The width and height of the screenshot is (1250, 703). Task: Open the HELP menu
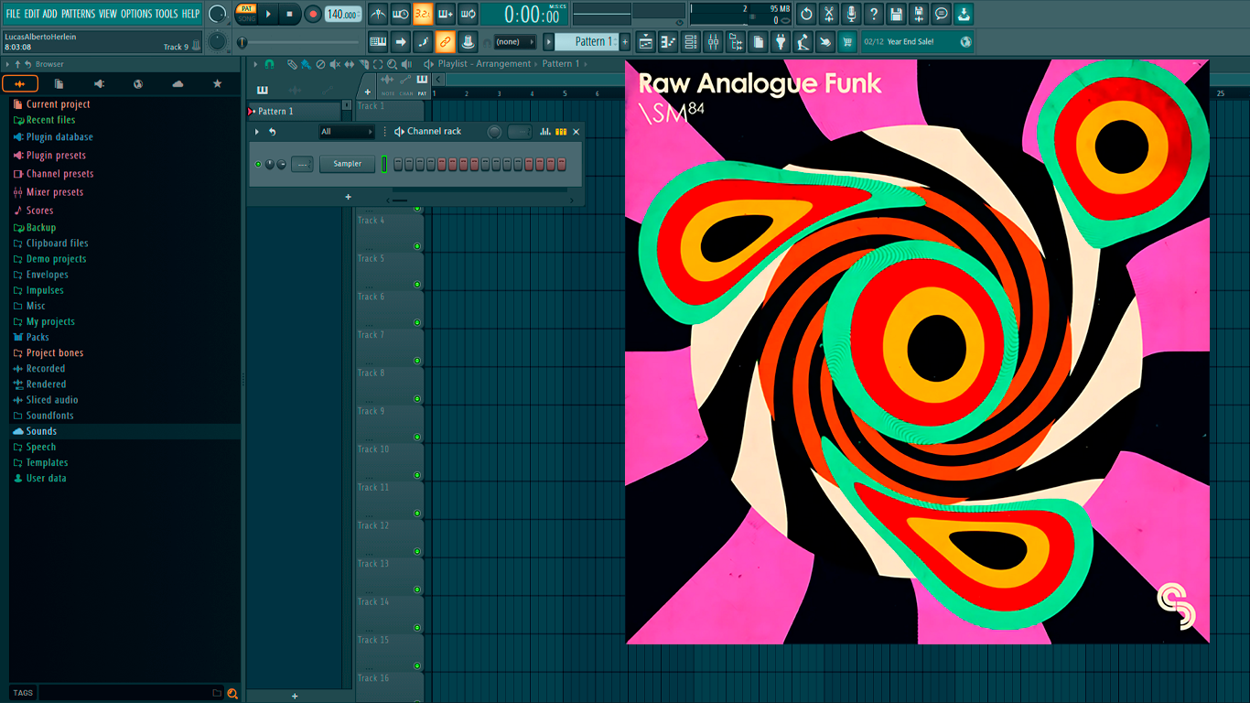point(190,14)
